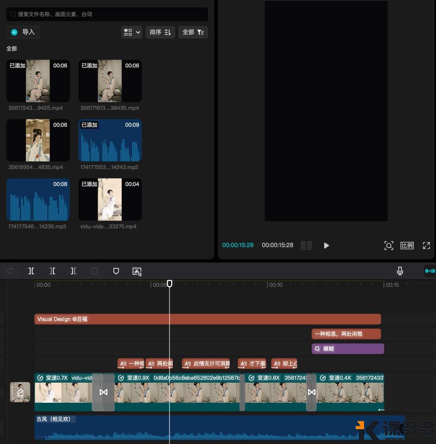The image size is (436, 444).
Task: Select the 变速0.4X video clip
Action: tap(350, 392)
